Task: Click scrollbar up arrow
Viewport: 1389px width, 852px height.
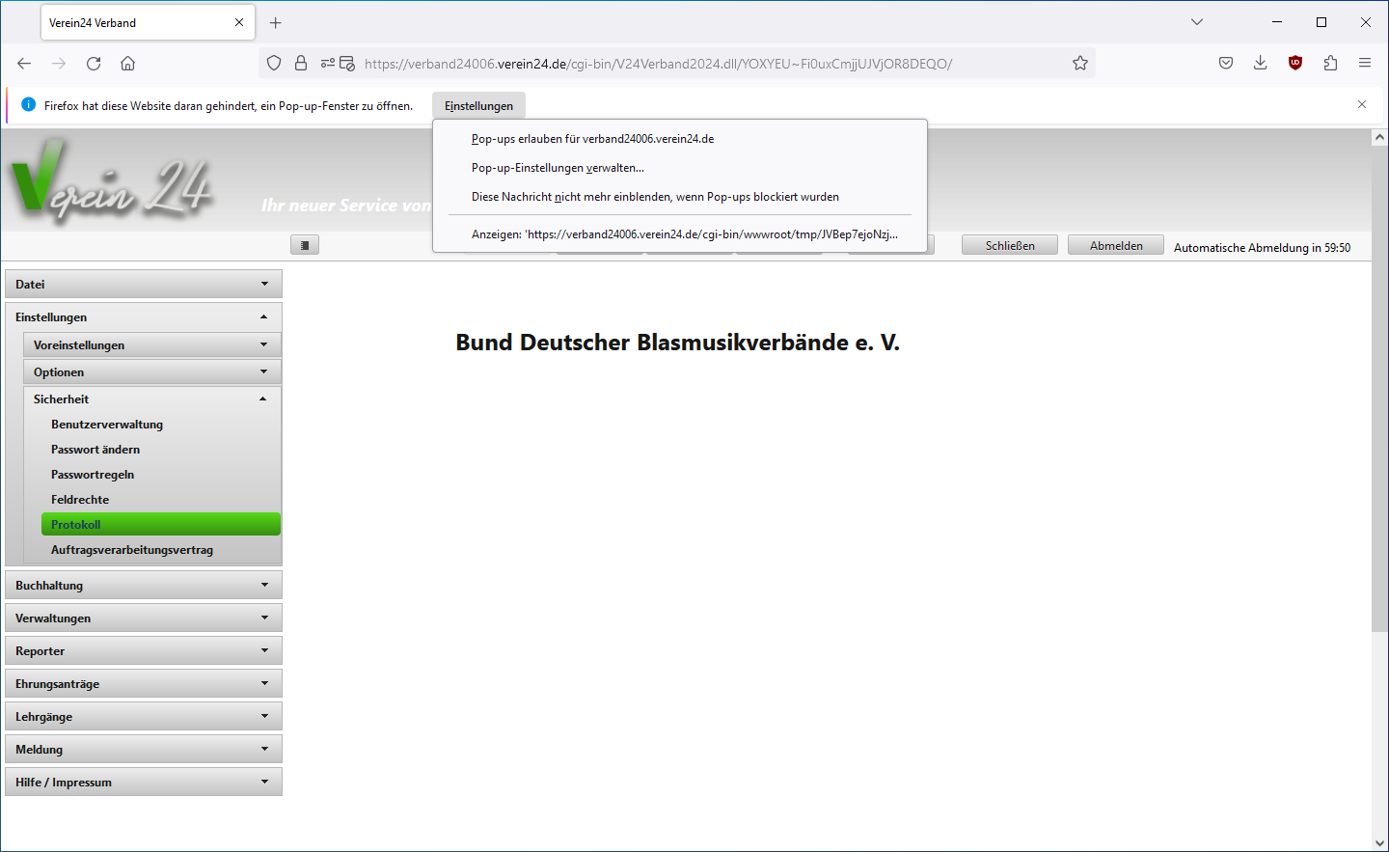Action: point(1379,138)
